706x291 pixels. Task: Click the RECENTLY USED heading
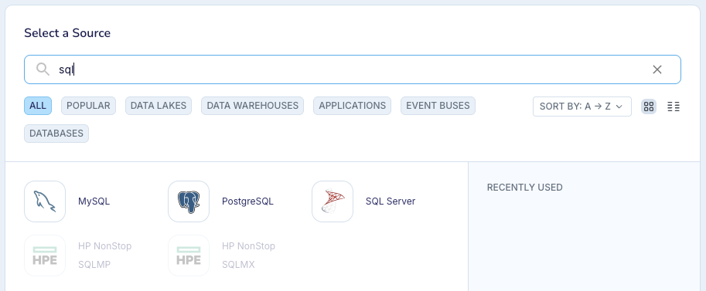click(525, 188)
